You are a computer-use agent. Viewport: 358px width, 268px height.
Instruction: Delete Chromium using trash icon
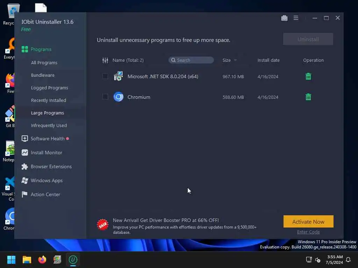[308, 97]
